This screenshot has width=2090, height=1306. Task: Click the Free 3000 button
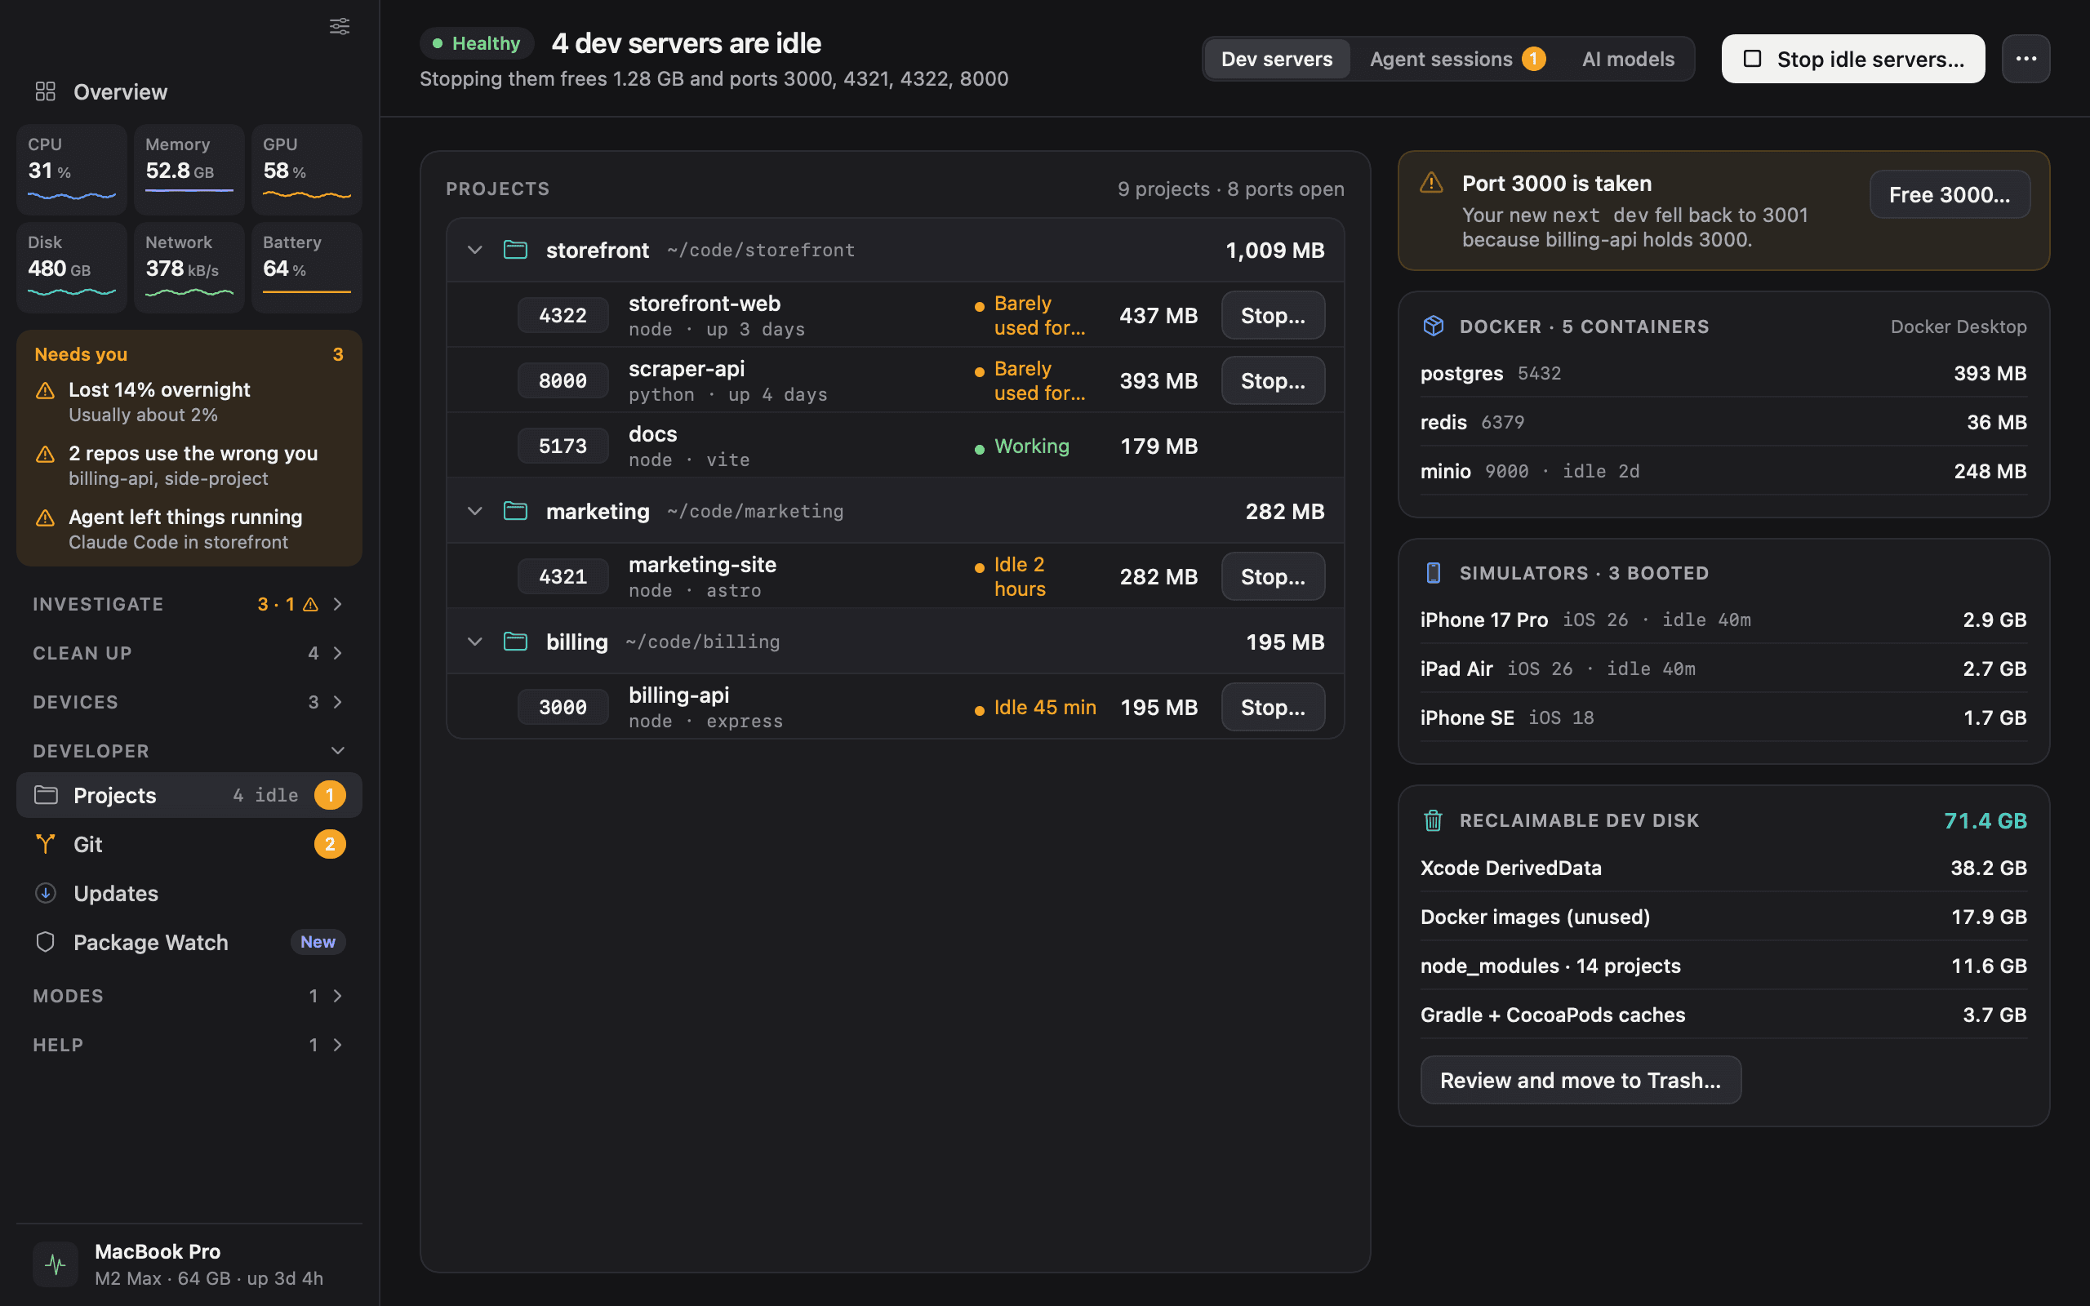[1950, 194]
